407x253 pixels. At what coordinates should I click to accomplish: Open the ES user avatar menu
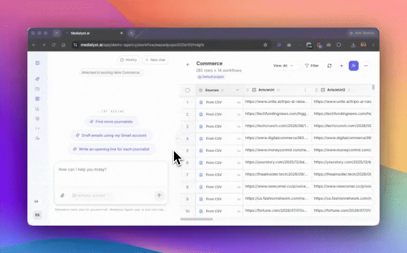click(x=37, y=215)
